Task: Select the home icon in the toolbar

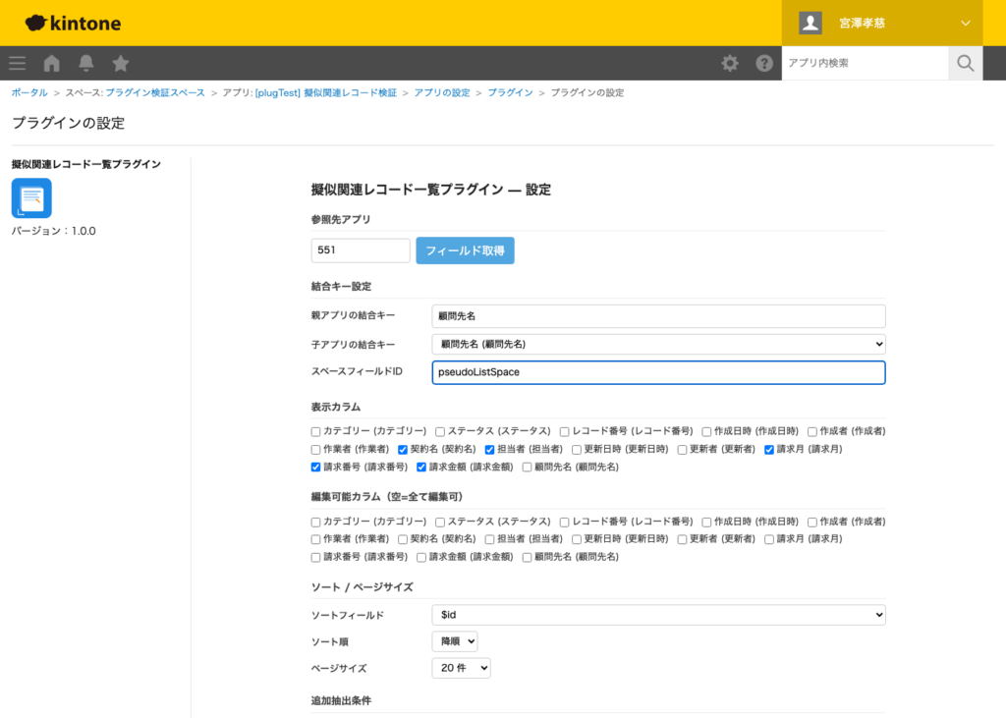Action: [x=51, y=62]
